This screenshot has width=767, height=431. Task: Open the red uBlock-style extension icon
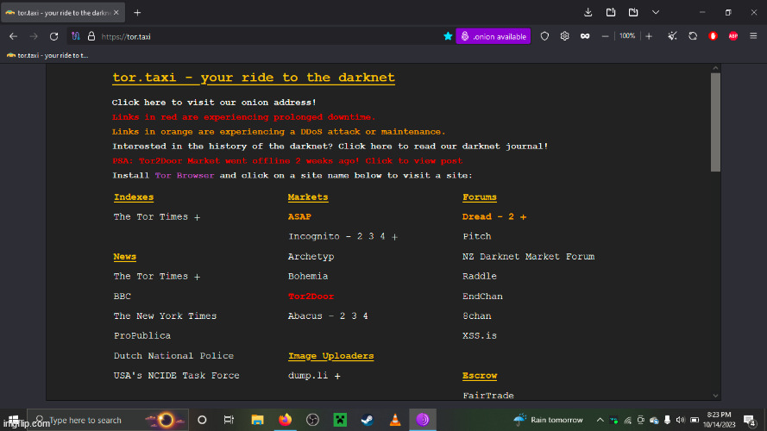[713, 36]
